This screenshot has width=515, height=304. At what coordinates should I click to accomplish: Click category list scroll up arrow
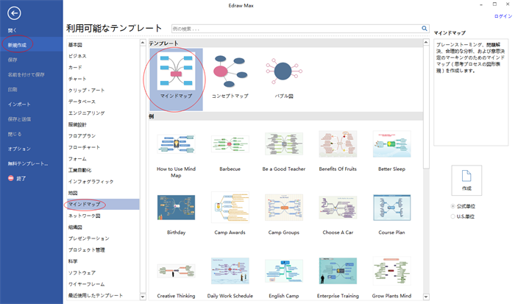pyautogui.click(x=143, y=43)
